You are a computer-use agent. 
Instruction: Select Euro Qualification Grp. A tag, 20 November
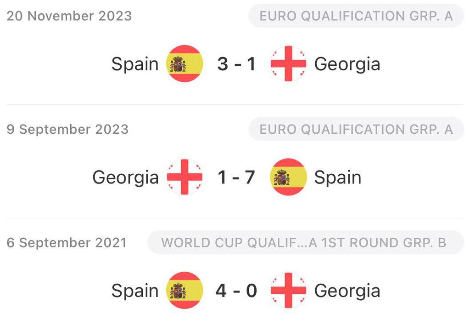[x=356, y=16]
